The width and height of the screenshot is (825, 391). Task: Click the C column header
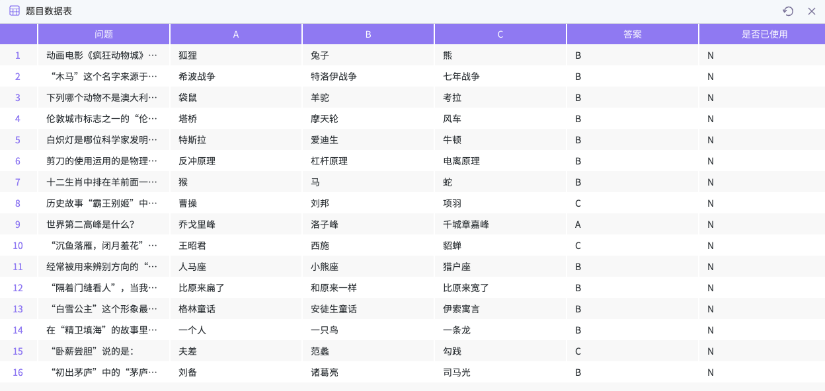tap(500, 34)
